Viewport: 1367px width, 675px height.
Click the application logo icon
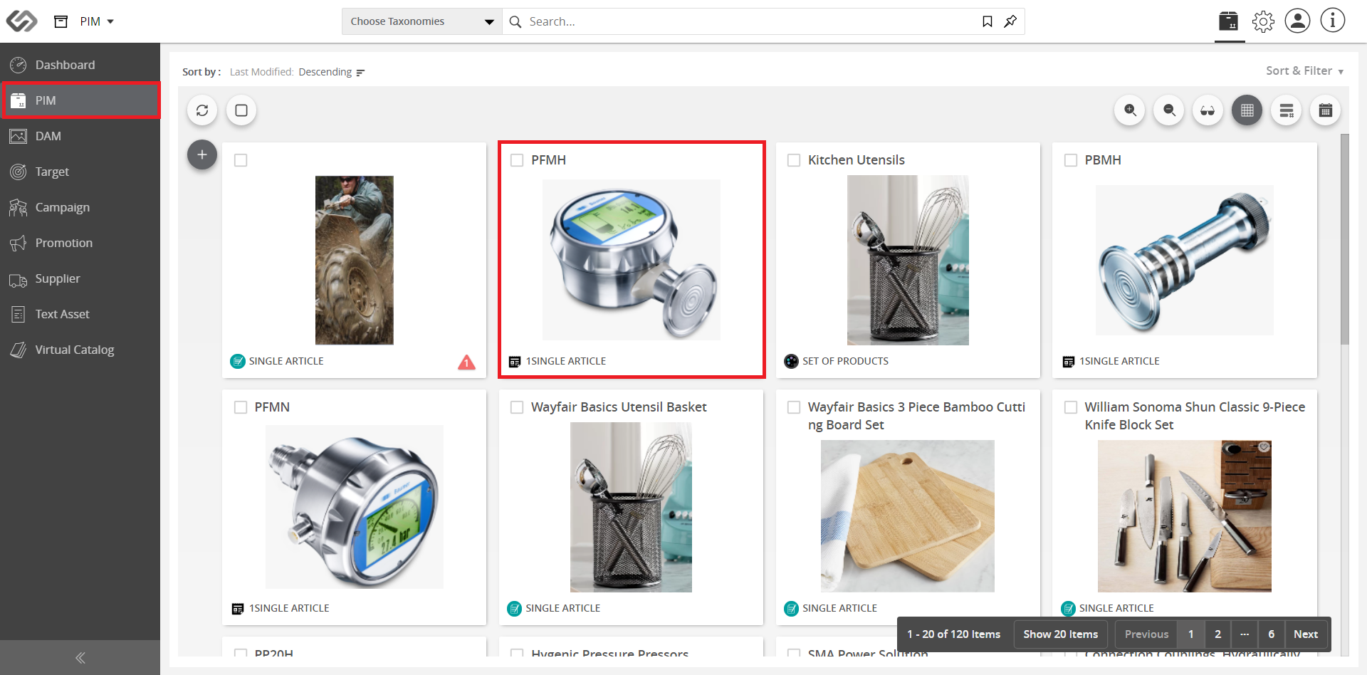click(x=21, y=21)
